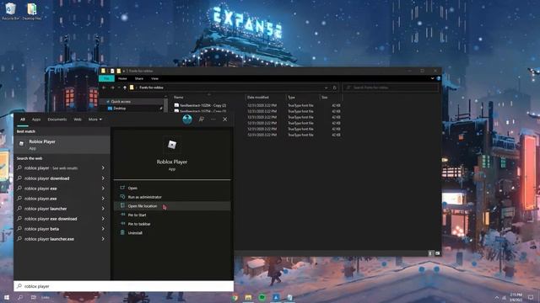Open the View ribbon tab
Image resolution: width=540 pixels, height=303 pixels.
coord(154,78)
